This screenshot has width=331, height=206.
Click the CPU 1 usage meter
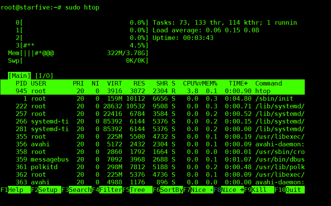pos(82,30)
